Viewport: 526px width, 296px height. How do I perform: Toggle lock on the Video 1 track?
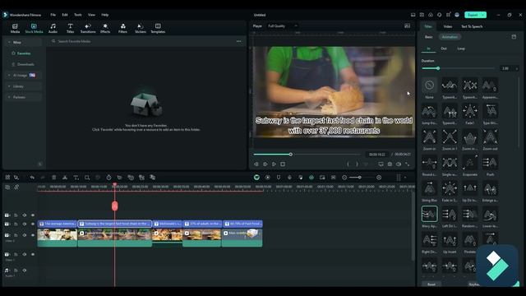tap(16, 254)
